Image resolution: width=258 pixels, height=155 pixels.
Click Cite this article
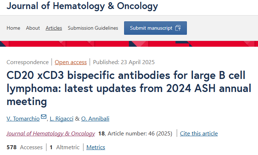point(199,134)
